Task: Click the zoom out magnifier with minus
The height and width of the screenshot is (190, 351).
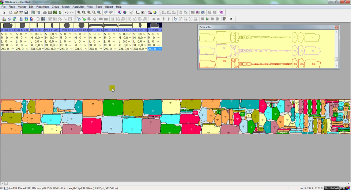Action: point(94,12)
